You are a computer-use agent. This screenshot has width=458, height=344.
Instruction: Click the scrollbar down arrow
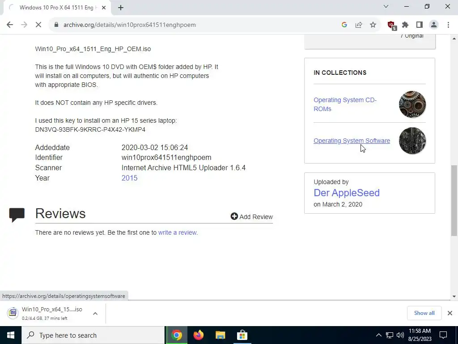coord(454,297)
